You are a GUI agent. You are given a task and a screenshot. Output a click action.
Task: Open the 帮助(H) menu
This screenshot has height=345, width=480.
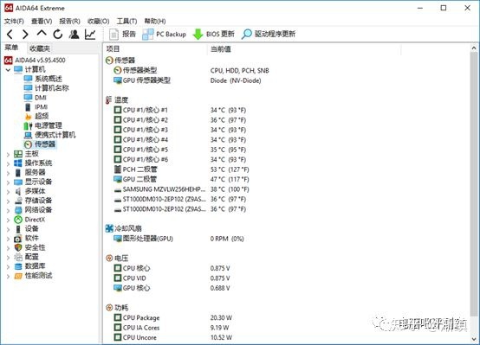pos(155,21)
